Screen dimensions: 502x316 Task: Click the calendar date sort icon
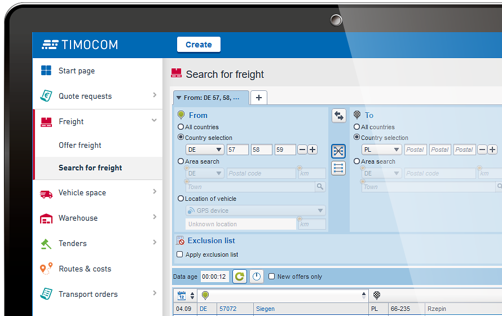182,295
